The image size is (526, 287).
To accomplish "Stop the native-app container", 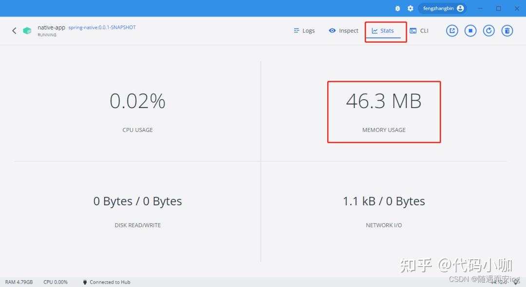I will pos(470,30).
